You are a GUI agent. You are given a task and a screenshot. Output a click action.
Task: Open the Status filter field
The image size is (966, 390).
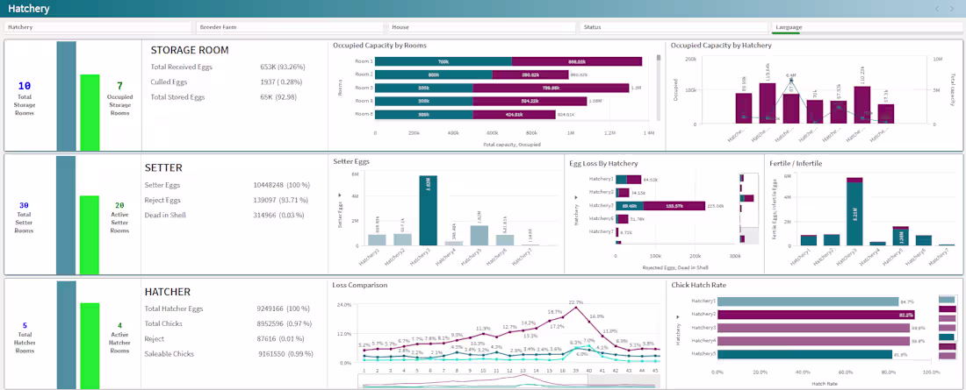(x=675, y=28)
